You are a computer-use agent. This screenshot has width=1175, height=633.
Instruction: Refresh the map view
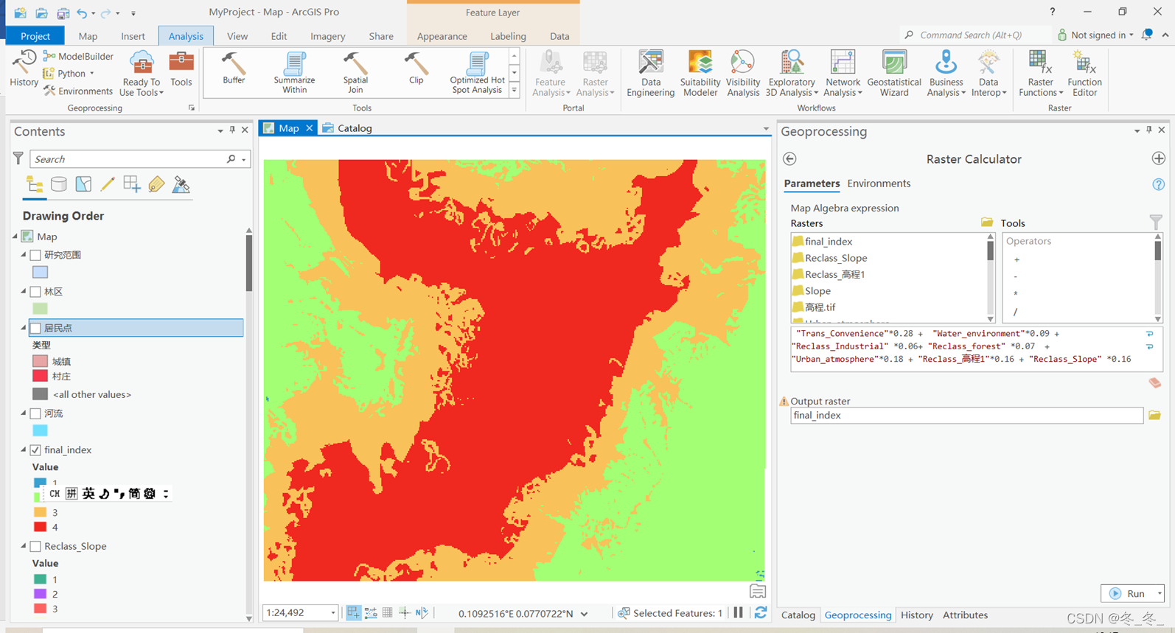point(761,612)
